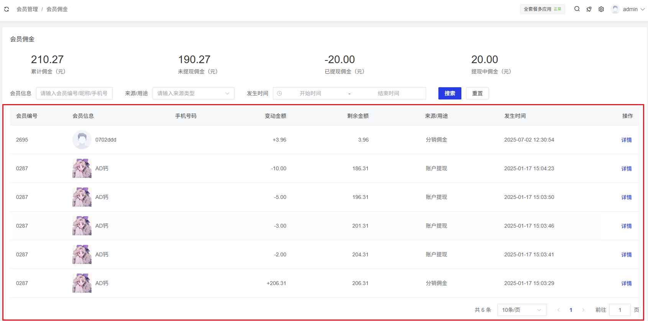Click the 重置 reset button
Image resolution: width=648 pixels, height=321 pixels.
click(x=477, y=93)
